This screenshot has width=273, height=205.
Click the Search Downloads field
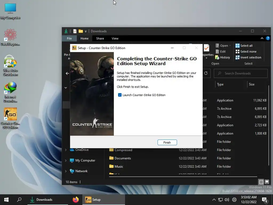241,73
